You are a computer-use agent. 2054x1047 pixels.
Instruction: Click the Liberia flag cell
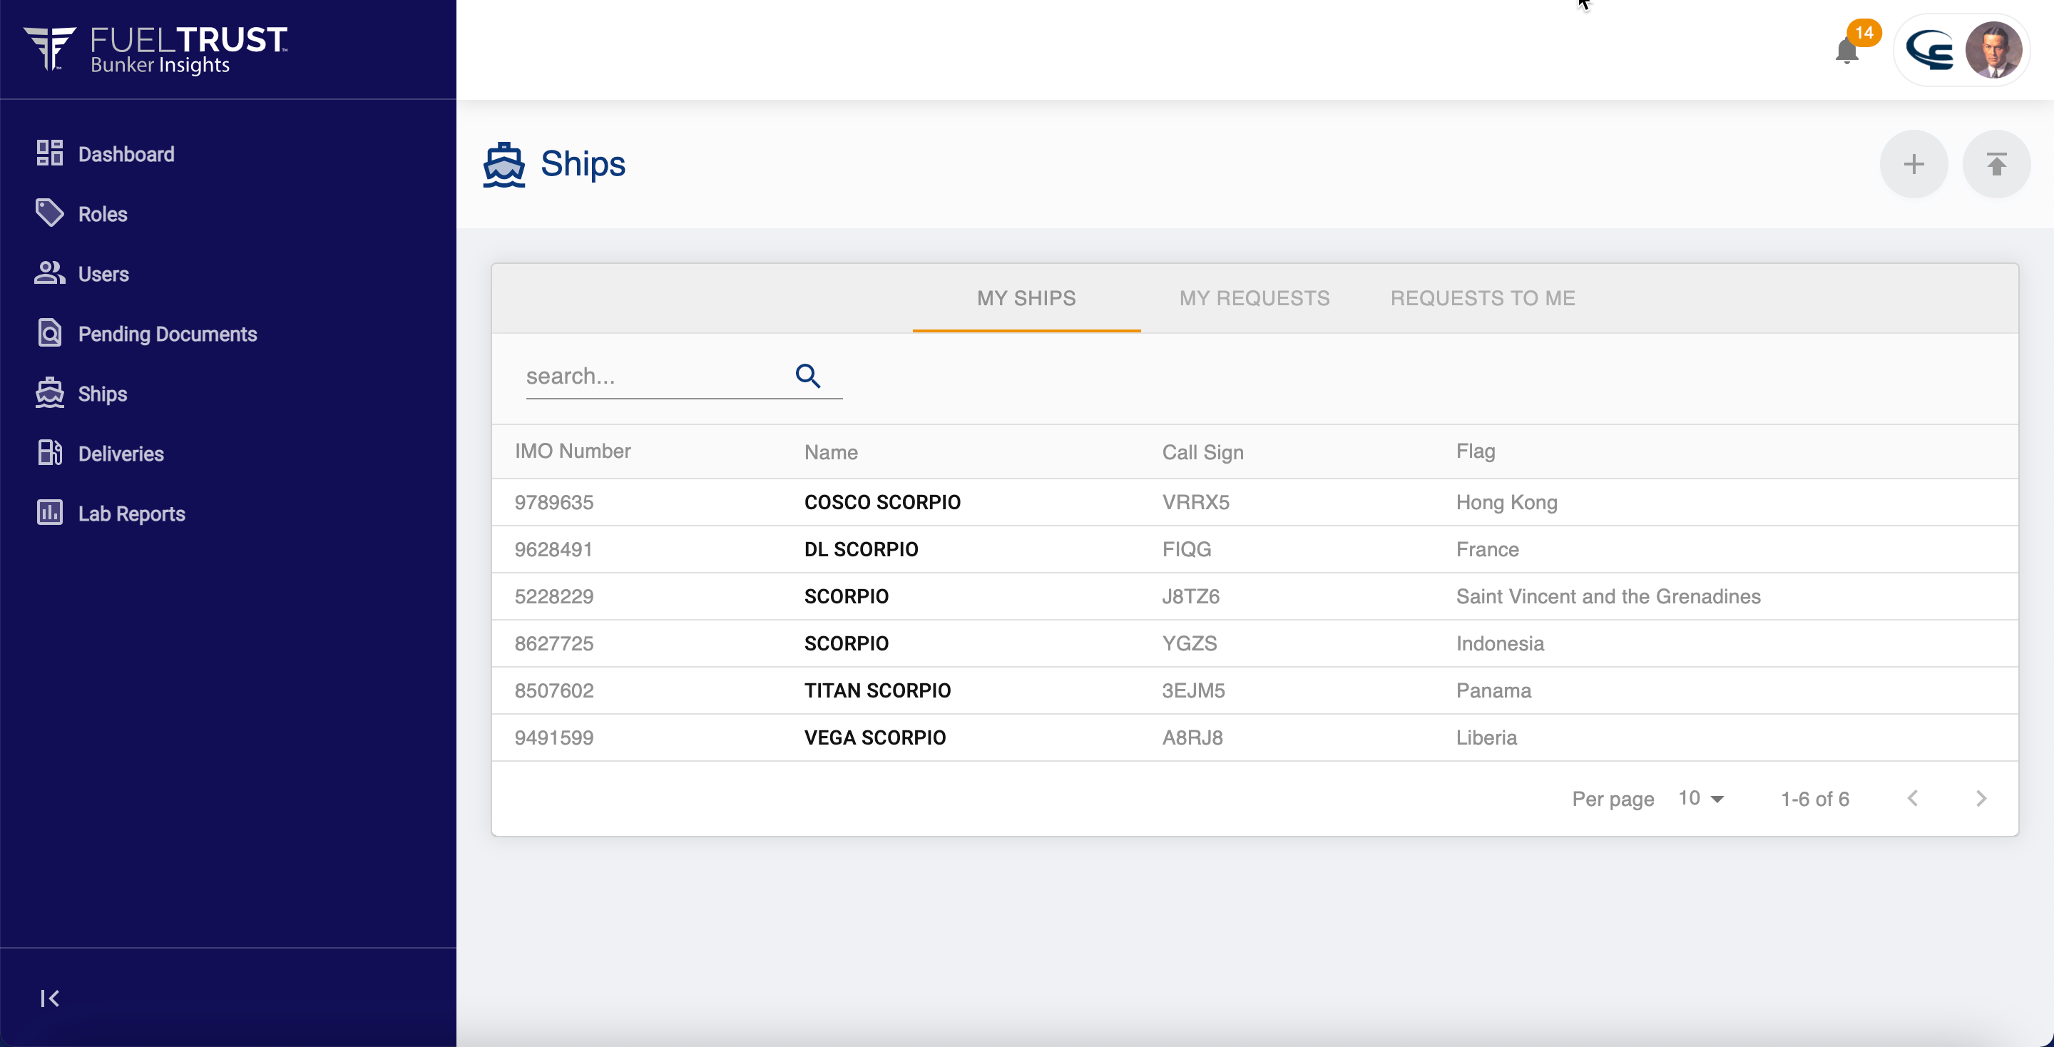[1486, 737]
